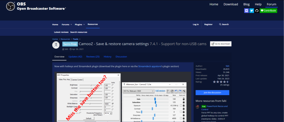Click the OBS logo in the header

pos(11,6)
